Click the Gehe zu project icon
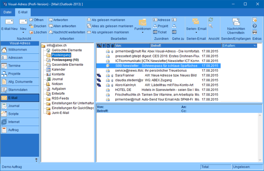 pyautogui.click(x=174, y=26)
